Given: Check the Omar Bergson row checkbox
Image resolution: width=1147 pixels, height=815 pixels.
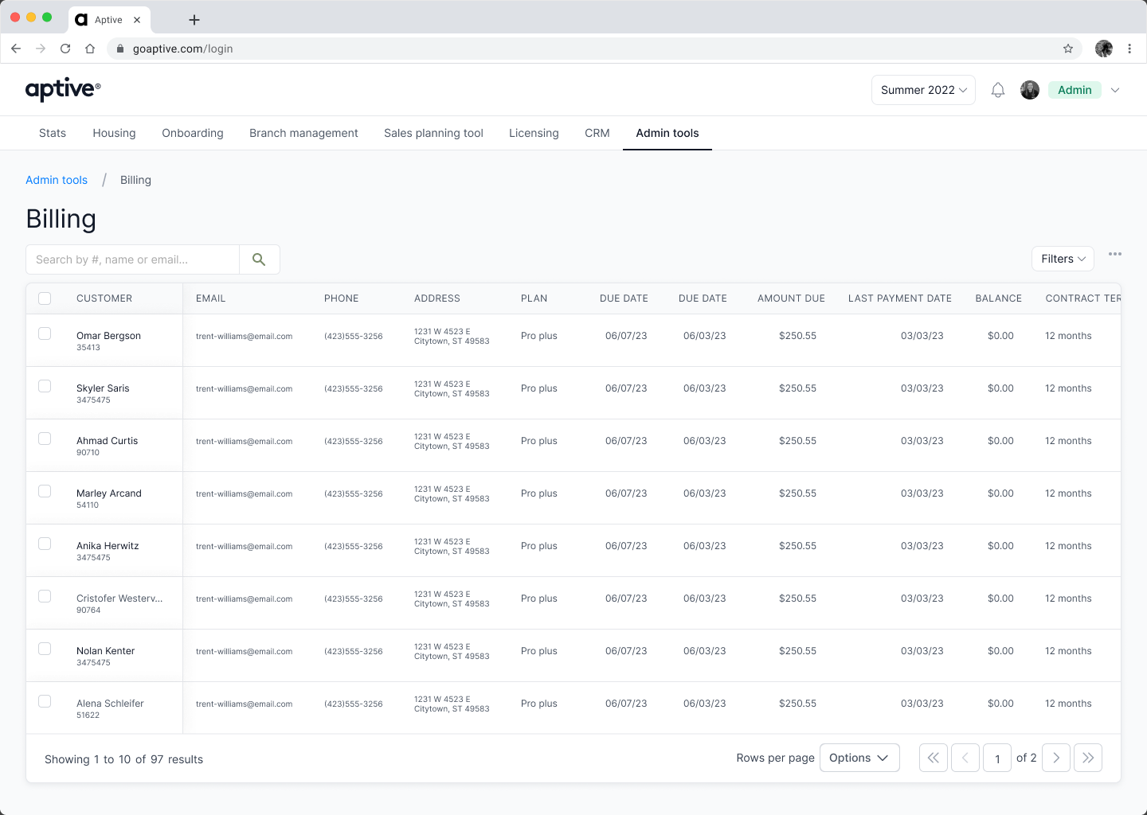Looking at the screenshot, I should pos(45,333).
